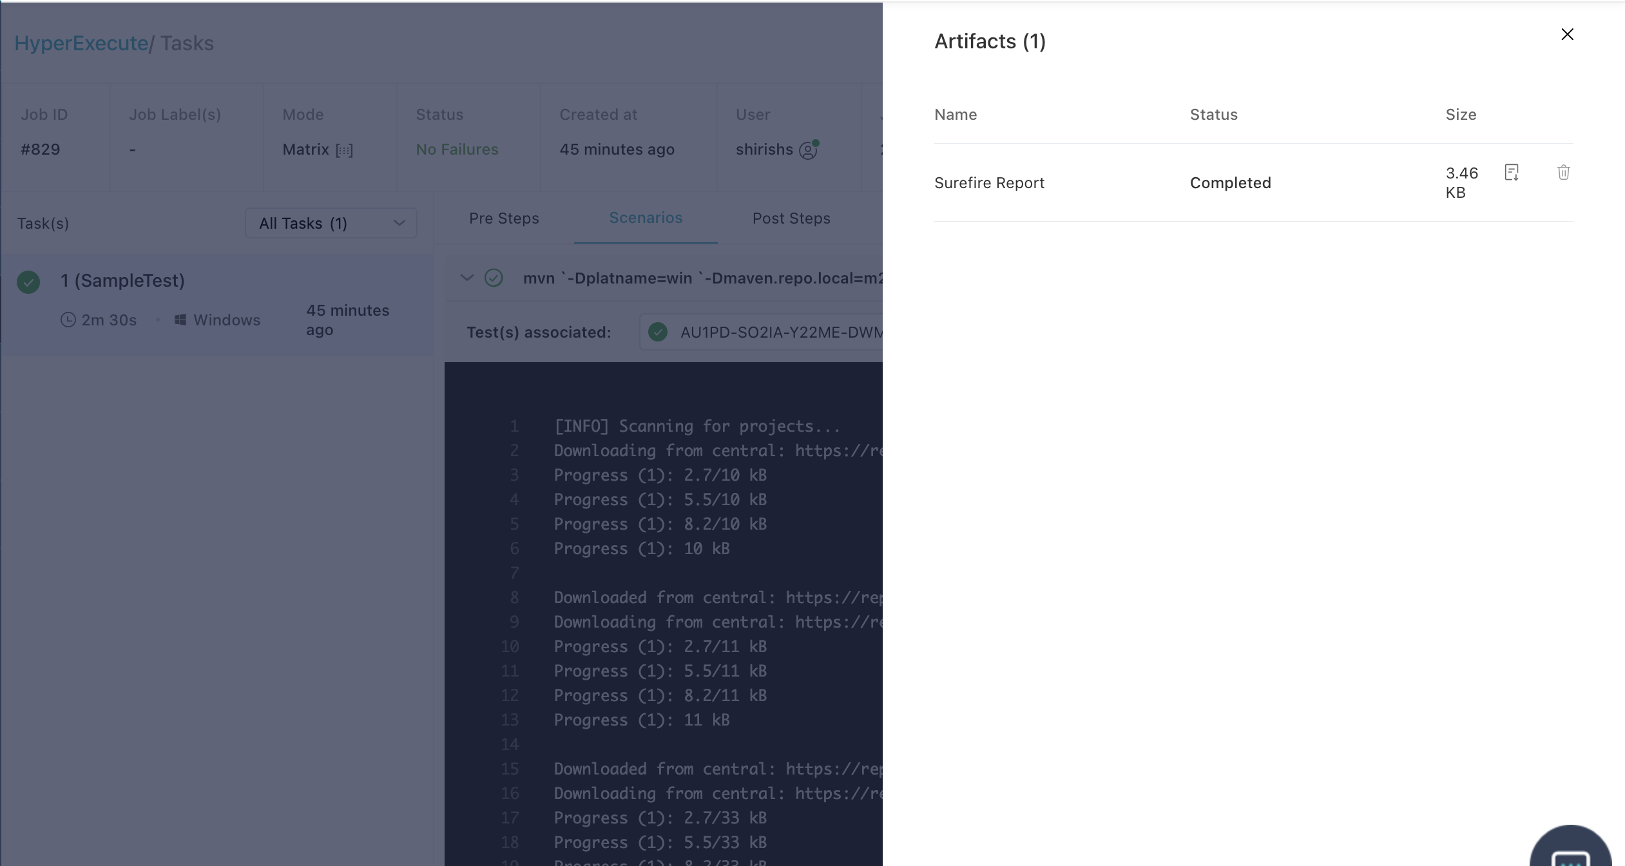This screenshot has width=1625, height=866.
Task: Click log line 1 Scanning for projects
Action: (x=697, y=426)
